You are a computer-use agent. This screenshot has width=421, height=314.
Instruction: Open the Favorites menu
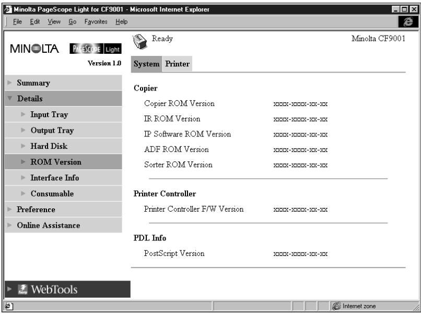96,21
